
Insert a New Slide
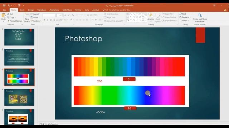[x=27, y=17]
